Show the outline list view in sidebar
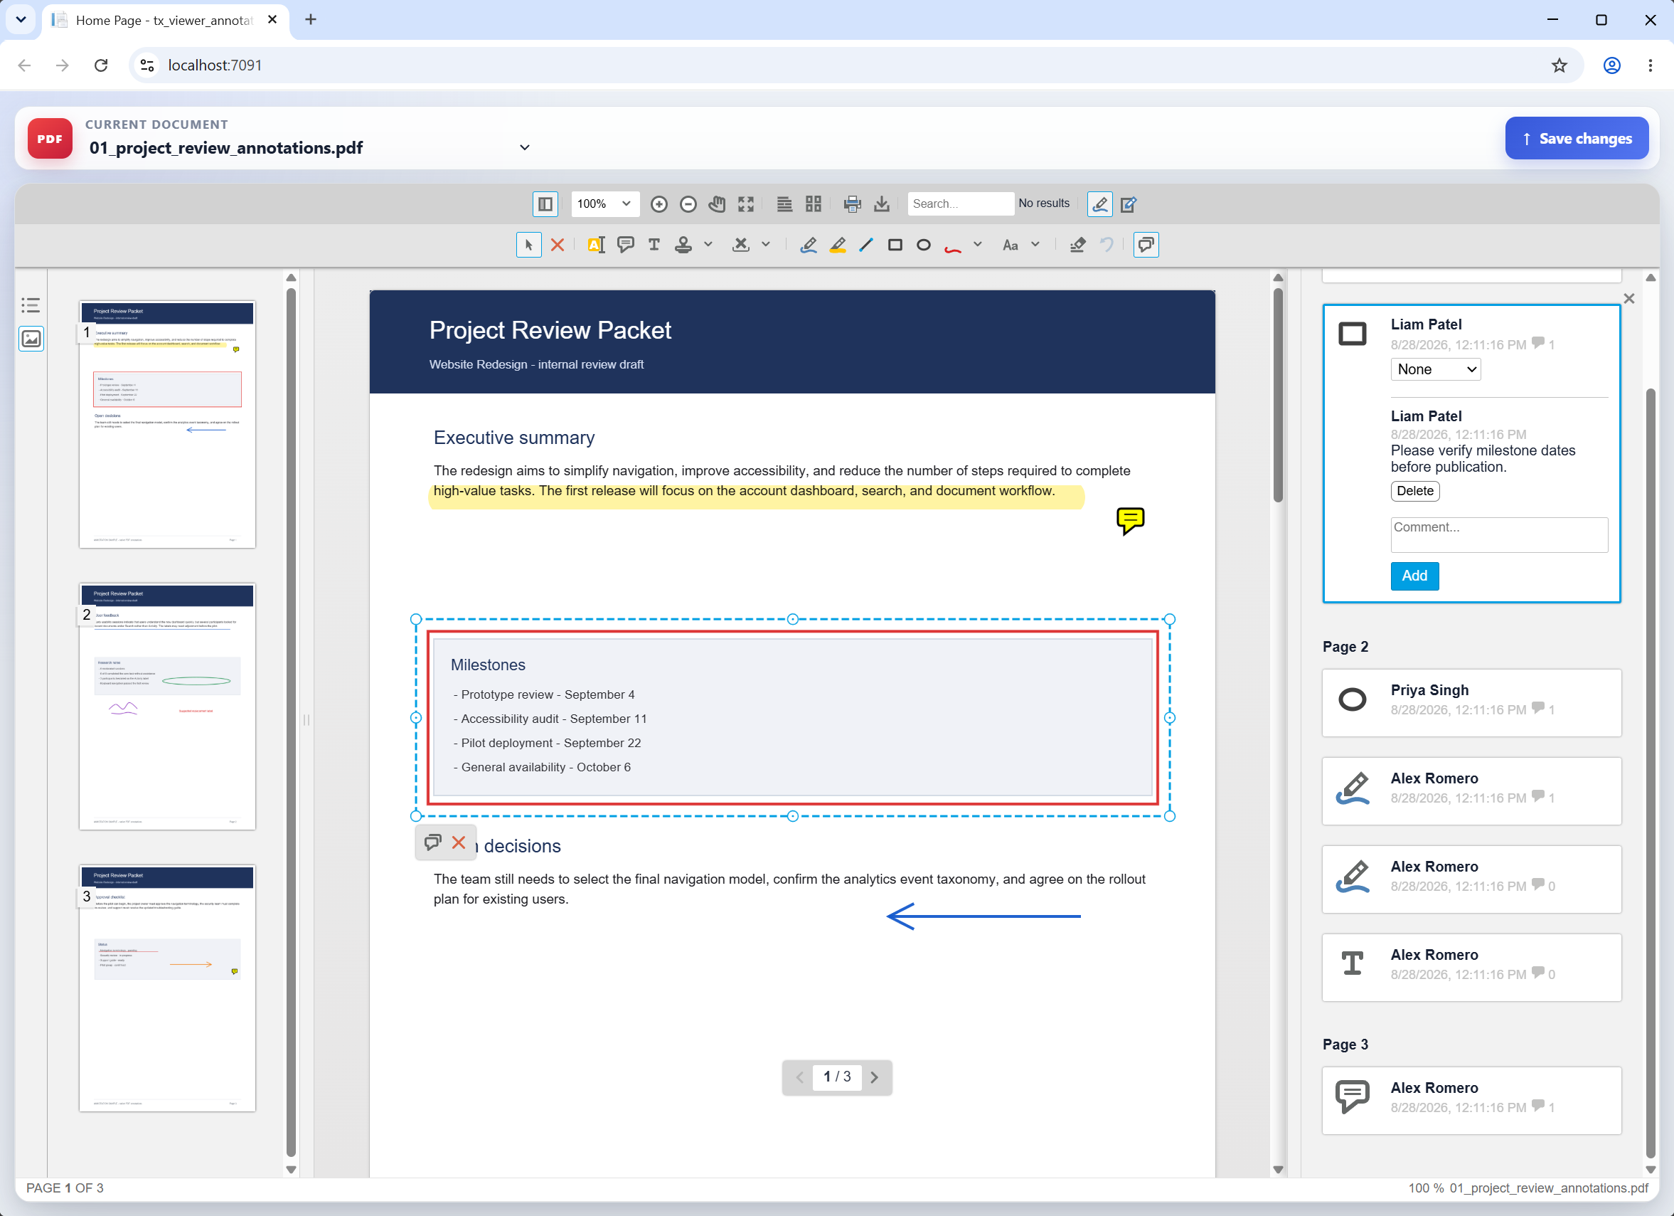Screen dimensions: 1674x1216 point(31,305)
